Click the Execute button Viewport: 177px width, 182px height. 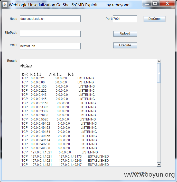tap(125, 45)
